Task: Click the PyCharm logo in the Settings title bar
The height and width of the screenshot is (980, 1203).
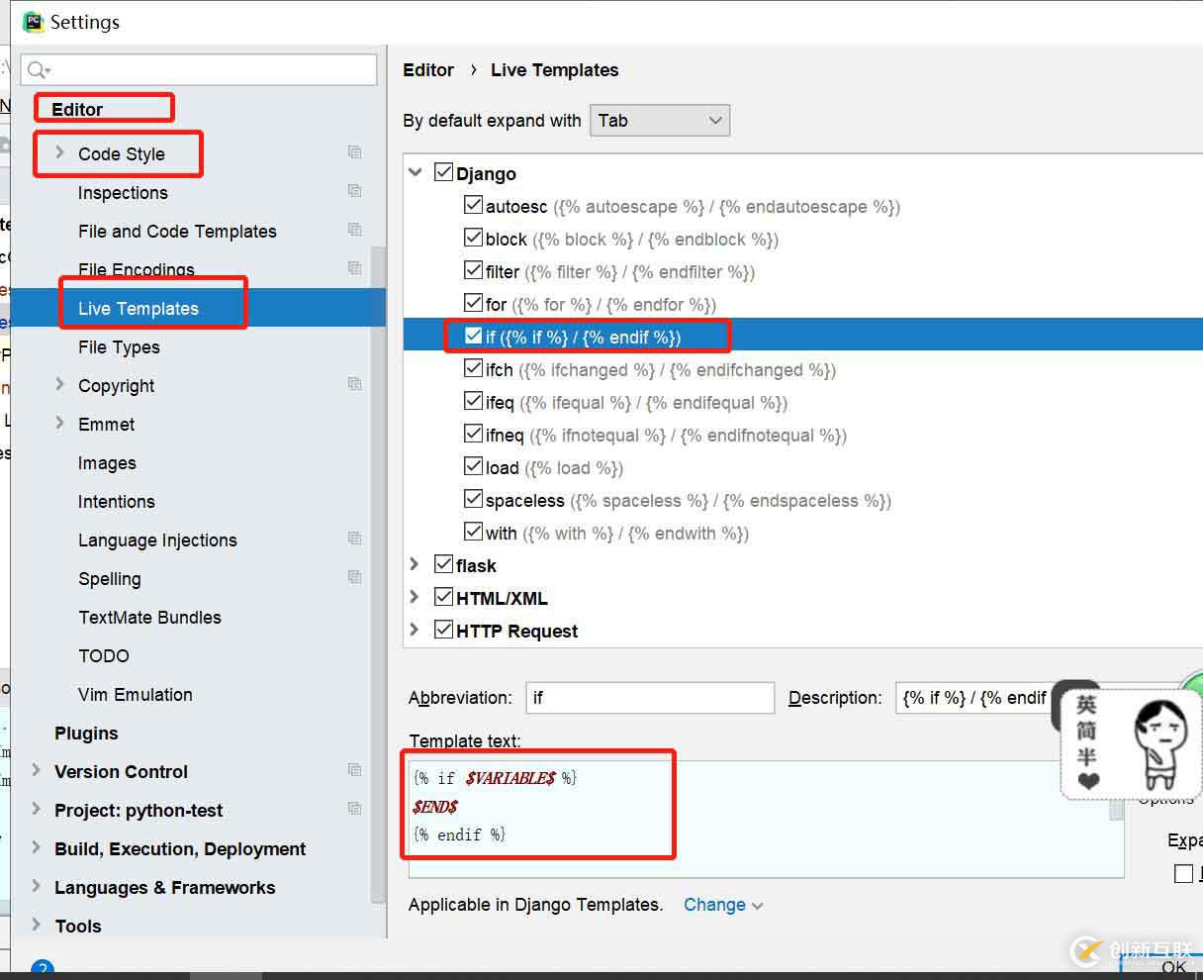Action: coord(34,21)
